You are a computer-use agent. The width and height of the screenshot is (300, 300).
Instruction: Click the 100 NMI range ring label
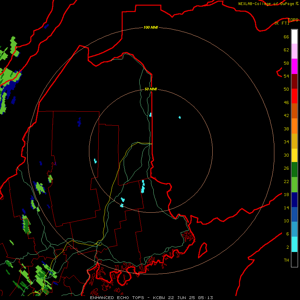tap(151, 27)
